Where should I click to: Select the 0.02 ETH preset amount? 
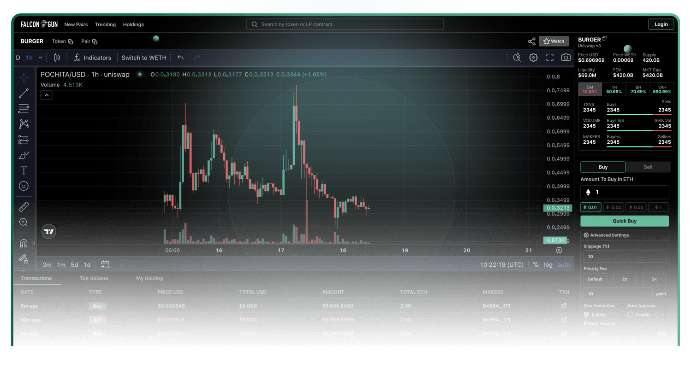(613, 207)
